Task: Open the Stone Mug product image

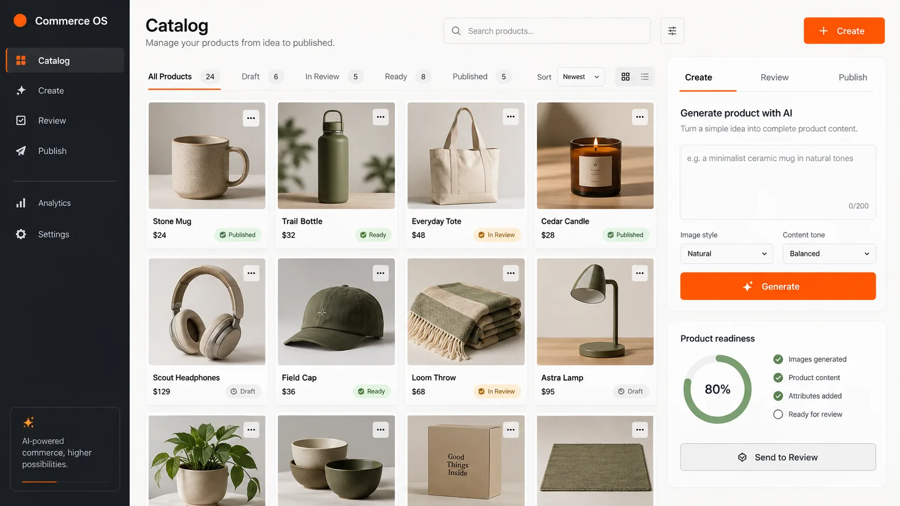Action: tap(207, 155)
